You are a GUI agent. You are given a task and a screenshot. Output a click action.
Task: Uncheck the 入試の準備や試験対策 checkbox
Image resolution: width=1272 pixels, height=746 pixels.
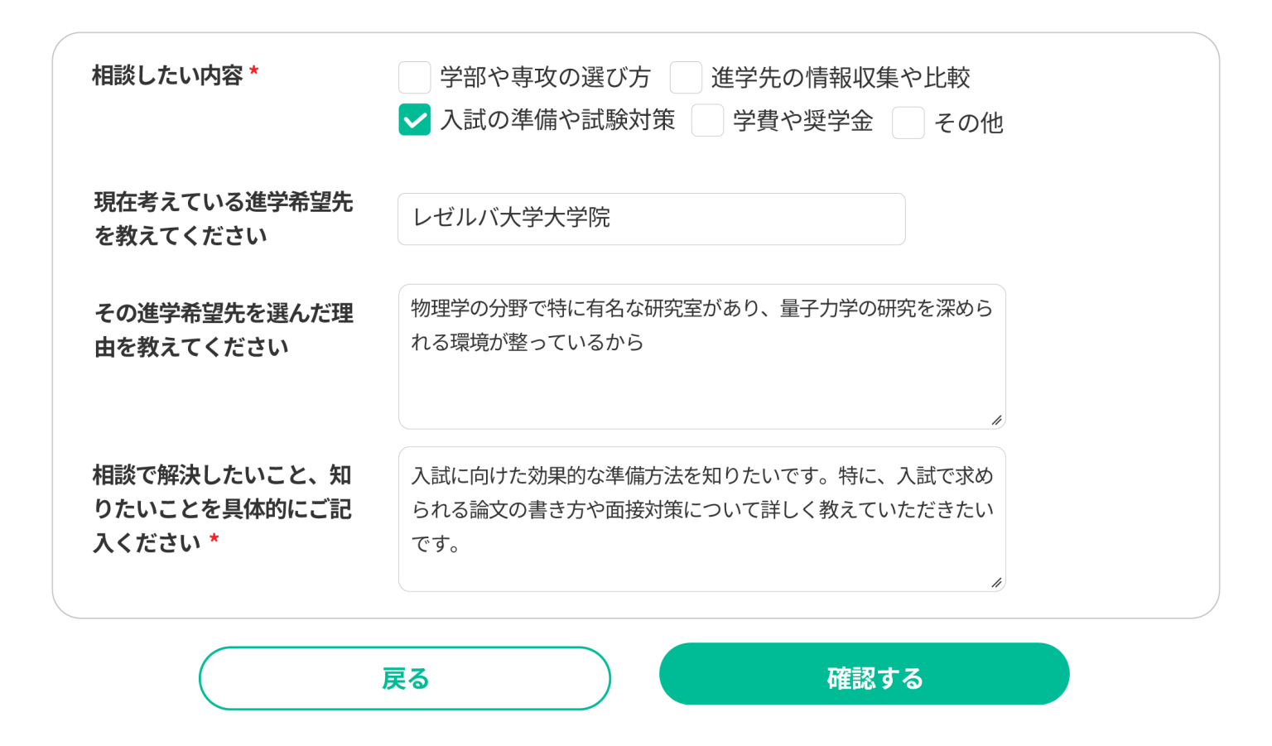[414, 120]
